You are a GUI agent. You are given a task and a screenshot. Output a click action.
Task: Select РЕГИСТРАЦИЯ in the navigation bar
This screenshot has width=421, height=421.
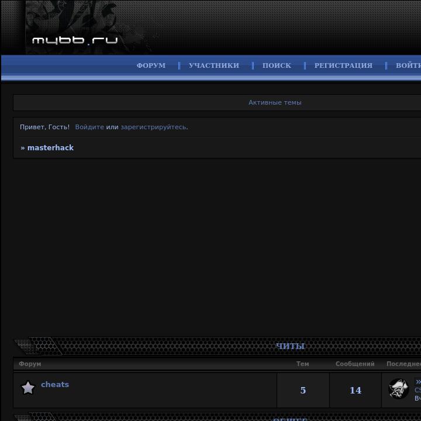pyautogui.click(x=343, y=65)
